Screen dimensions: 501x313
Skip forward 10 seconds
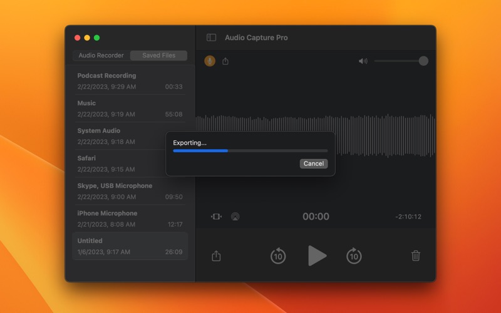(354, 256)
